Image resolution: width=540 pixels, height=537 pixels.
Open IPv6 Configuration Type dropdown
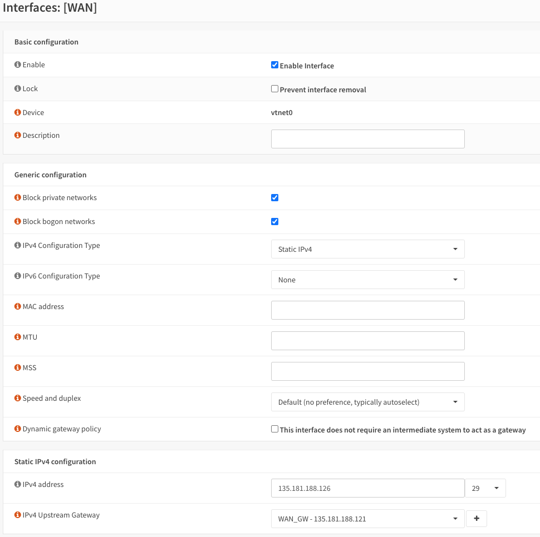point(368,280)
